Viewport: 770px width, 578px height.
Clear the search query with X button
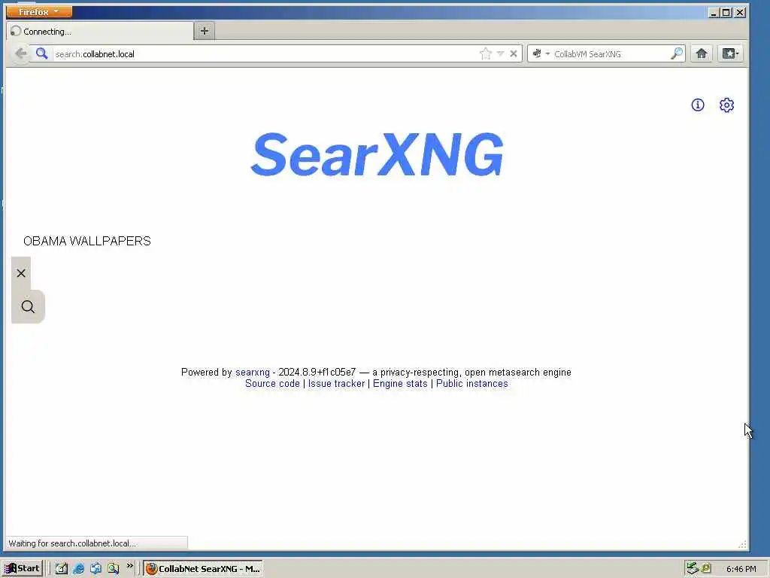[21, 273]
